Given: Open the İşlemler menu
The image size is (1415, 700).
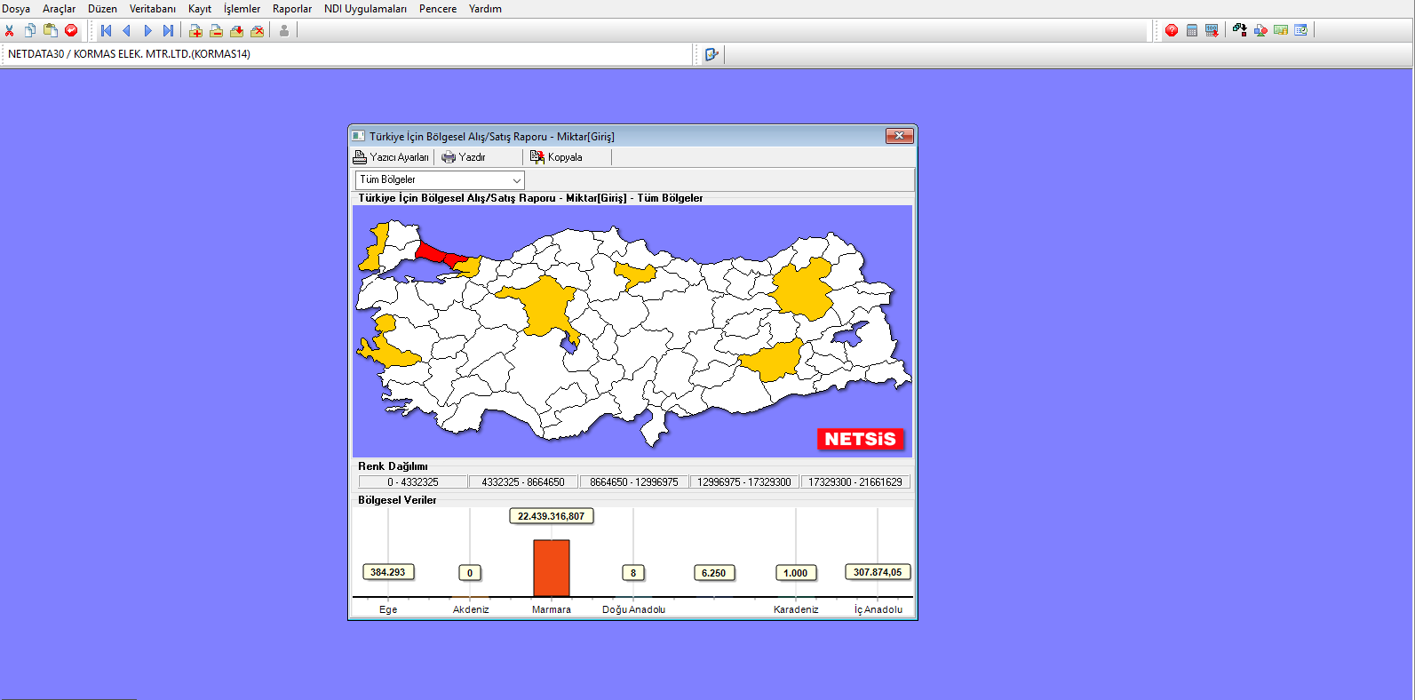Looking at the screenshot, I should coord(242,9).
